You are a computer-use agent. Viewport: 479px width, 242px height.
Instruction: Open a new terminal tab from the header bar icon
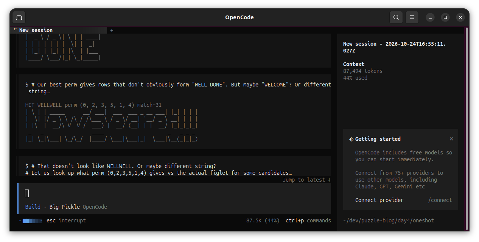click(x=19, y=17)
